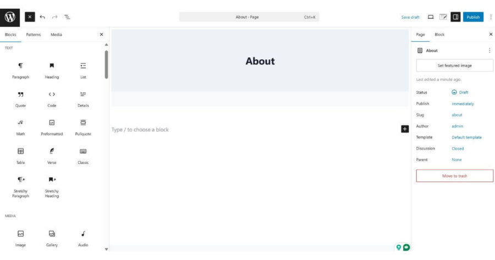Insert a Quote block
This screenshot has height=260, width=495.
[x=20, y=99]
